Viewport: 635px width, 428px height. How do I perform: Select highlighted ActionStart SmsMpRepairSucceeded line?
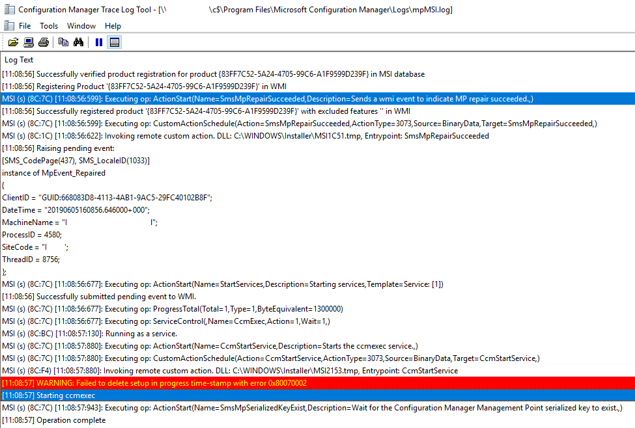tap(318, 99)
